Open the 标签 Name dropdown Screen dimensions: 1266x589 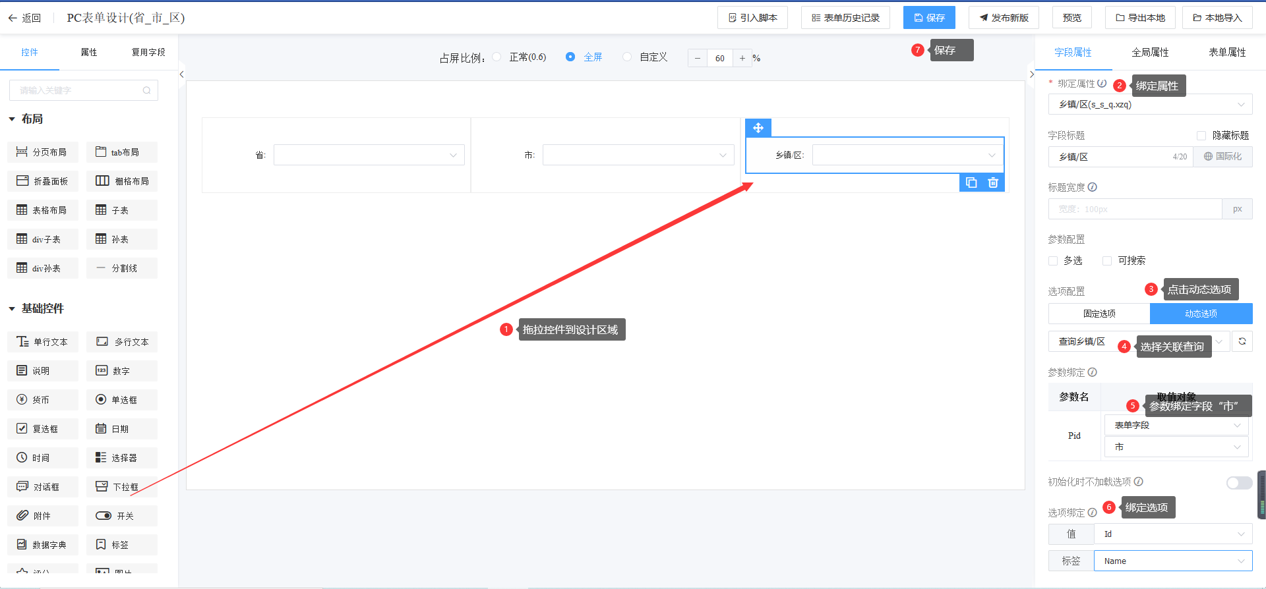click(x=1173, y=561)
